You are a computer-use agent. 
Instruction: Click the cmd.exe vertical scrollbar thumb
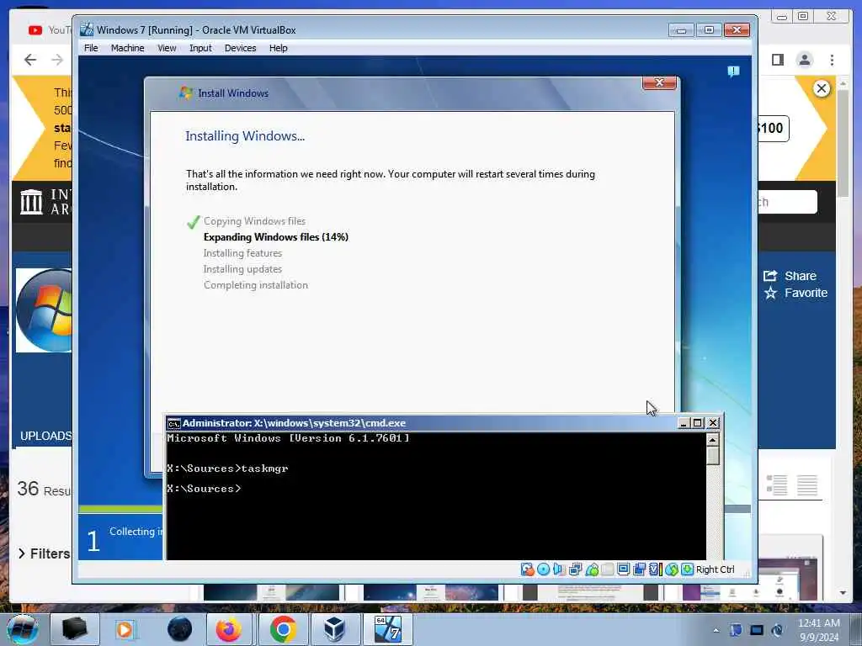(x=712, y=456)
